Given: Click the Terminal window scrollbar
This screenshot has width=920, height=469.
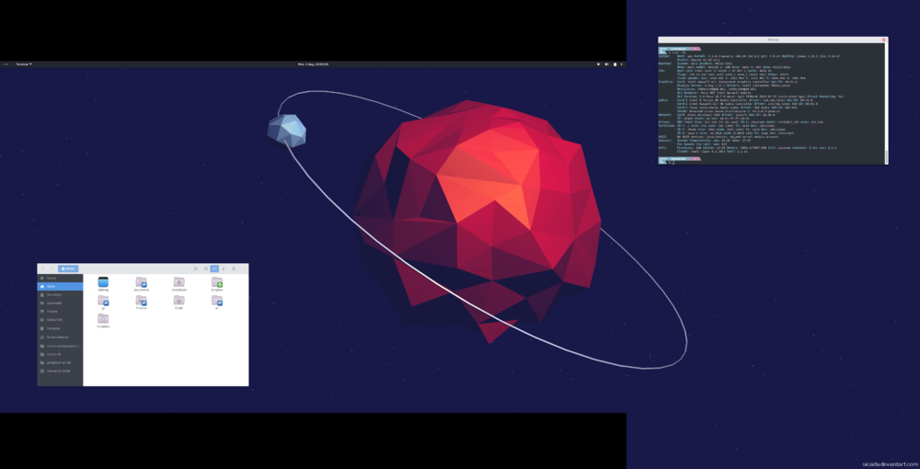Looking at the screenshot, I should (886, 103).
